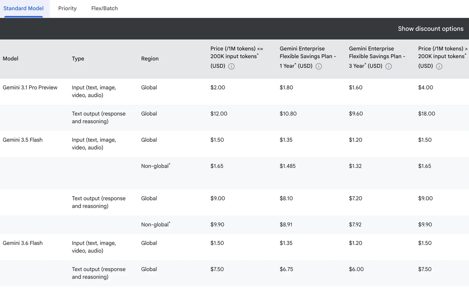Viewport: 469px width, 288px height.
Task: Click the $18.00 price for over 200K tokens
Action: (x=426, y=114)
